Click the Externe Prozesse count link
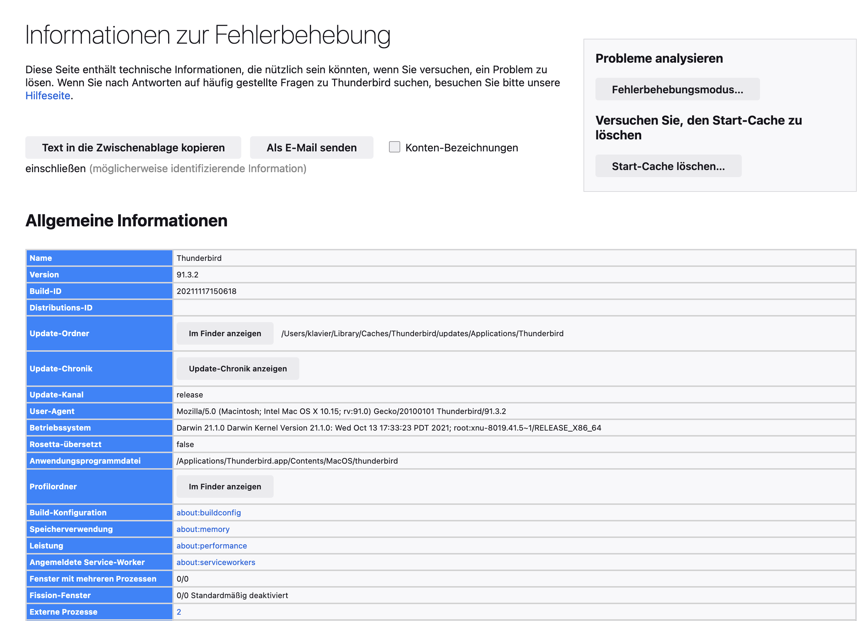Screen dimensions: 868x621 [x=179, y=612]
